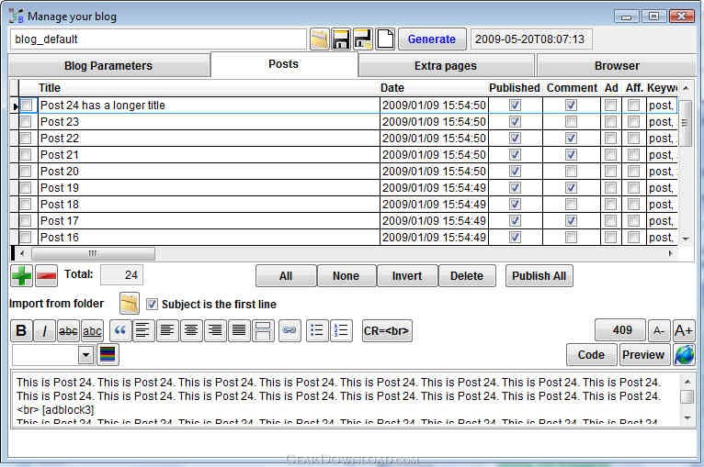This screenshot has height=467, width=704.
Task: Click the bulleted list icon
Action: (317, 331)
